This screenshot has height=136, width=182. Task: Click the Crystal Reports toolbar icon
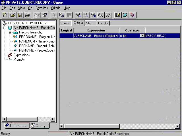(x=133, y=15)
